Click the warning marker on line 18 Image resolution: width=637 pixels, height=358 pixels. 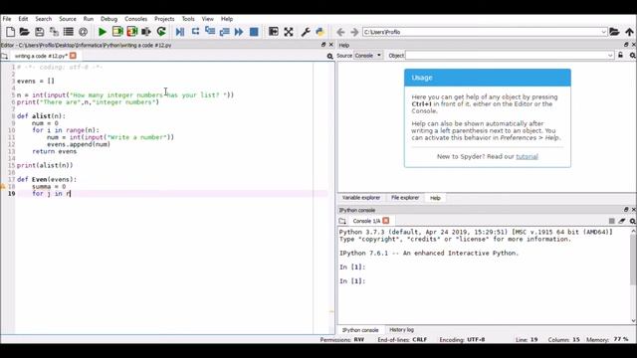click(2, 186)
